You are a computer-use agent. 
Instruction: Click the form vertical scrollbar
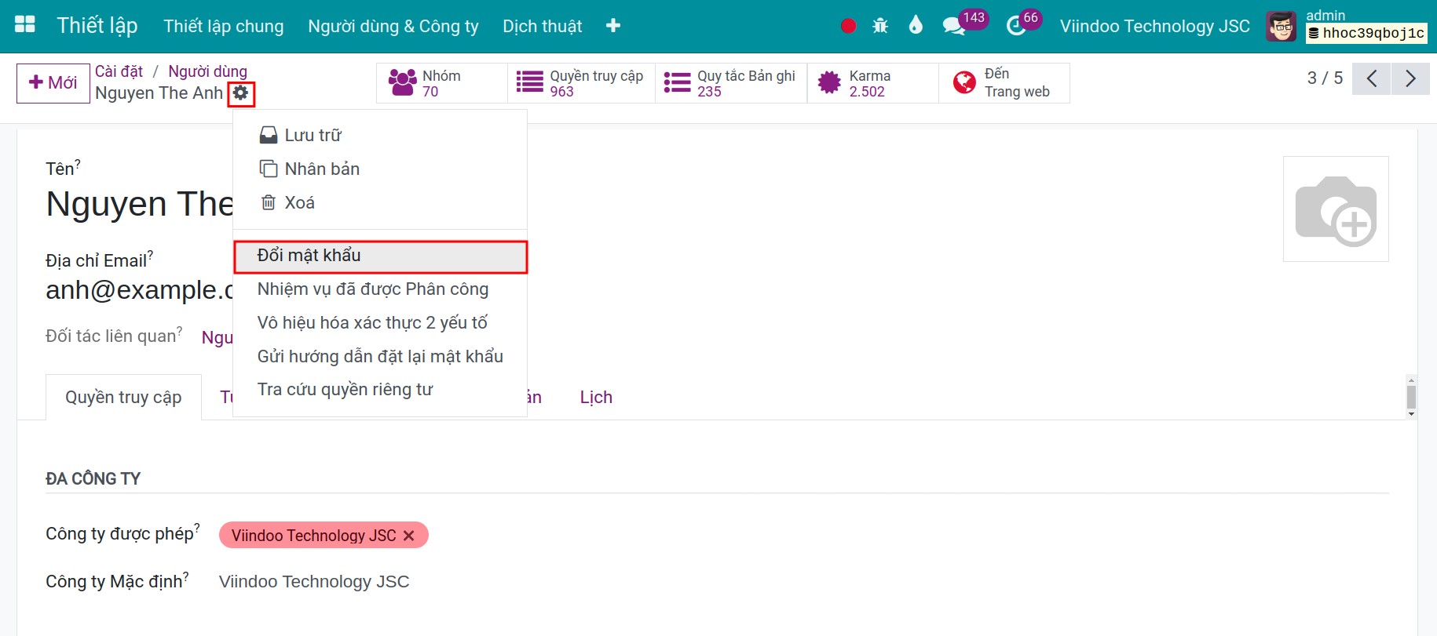[1411, 397]
